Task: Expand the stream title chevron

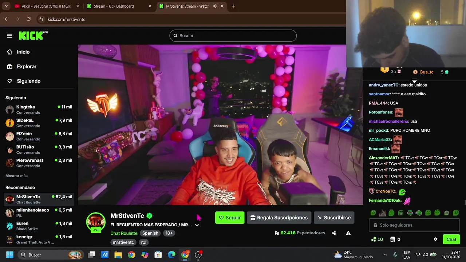Action: [197, 225]
